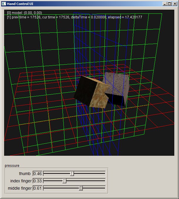Click the "thumb" label text
The image size is (179, 199).
[25, 174]
